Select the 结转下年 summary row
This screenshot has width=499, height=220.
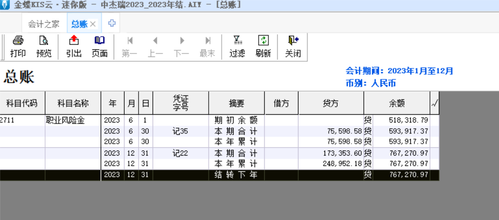pyautogui.click(x=236, y=175)
